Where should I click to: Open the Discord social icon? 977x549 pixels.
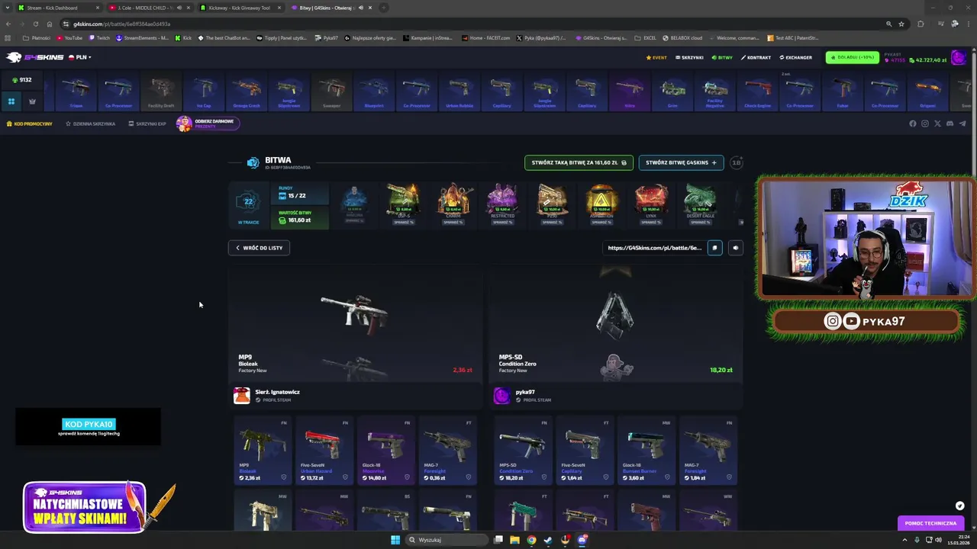(x=950, y=124)
